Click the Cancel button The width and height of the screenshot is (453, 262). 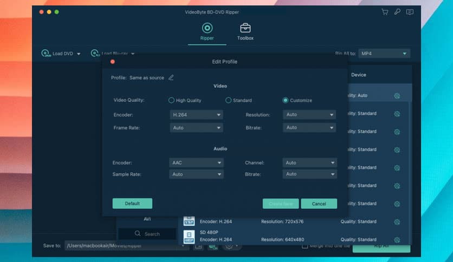pyautogui.click(x=319, y=204)
